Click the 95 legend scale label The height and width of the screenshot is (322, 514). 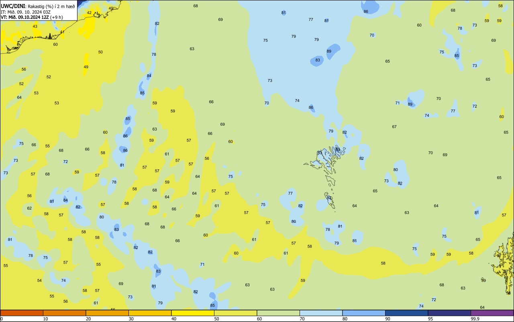pyautogui.click(x=430, y=319)
